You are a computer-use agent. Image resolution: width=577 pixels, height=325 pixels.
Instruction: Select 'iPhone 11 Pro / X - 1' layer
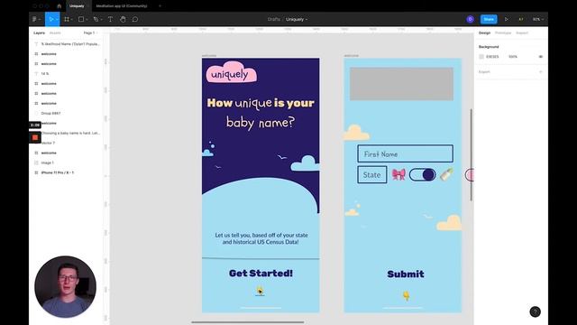click(58, 172)
